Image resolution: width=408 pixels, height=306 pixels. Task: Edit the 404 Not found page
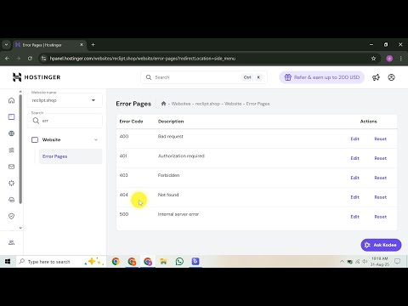pos(354,197)
